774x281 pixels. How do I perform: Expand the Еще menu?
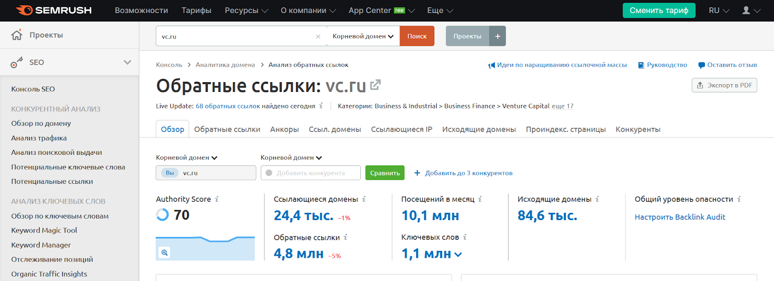440,10
